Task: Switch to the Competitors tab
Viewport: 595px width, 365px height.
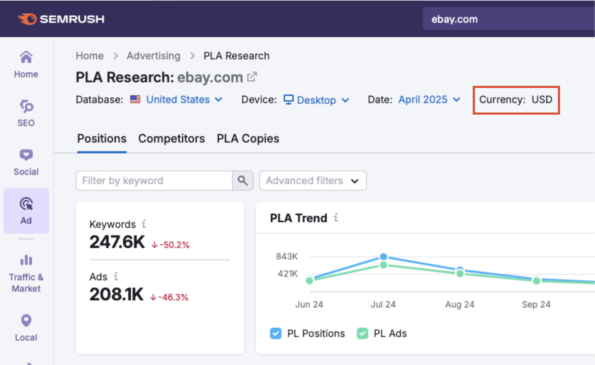Action: (171, 139)
